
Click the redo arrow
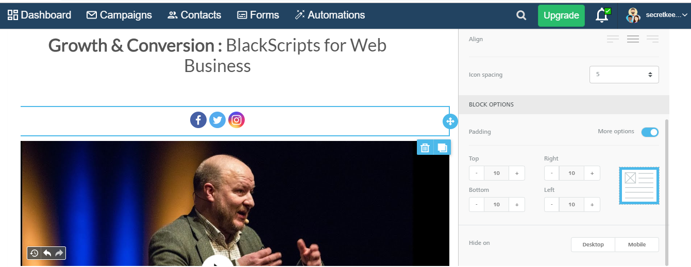pyautogui.click(x=59, y=253)
